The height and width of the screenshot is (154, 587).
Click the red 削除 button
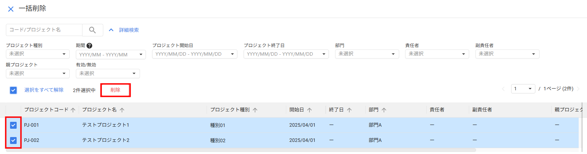(115, 90)
